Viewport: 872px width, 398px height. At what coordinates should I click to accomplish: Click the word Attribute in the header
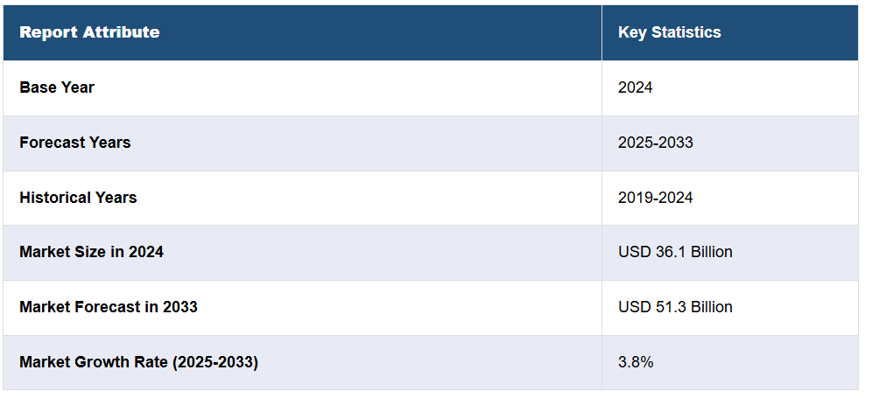click(121, 32)
